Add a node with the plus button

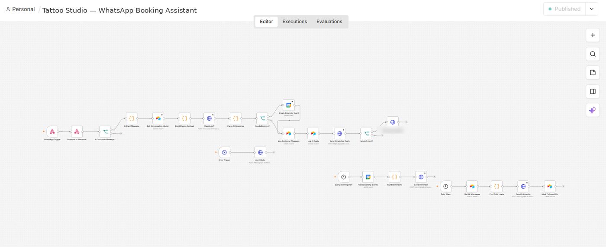(x=593, y=35)
